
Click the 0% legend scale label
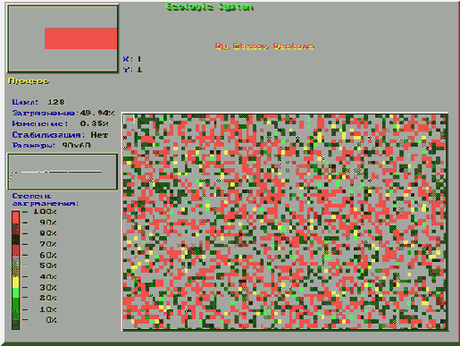(51, 320)
